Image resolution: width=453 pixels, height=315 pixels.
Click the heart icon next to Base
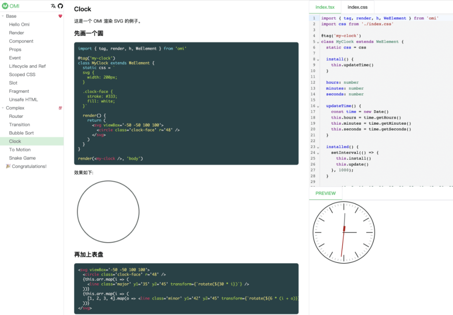(x=60, y=16)
